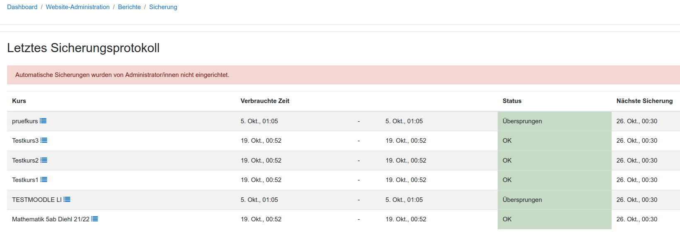Navigate to Berichte in the breadcrumb

pos(129,7)
